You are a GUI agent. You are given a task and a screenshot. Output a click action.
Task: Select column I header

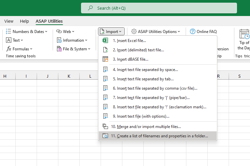point(26,76)
